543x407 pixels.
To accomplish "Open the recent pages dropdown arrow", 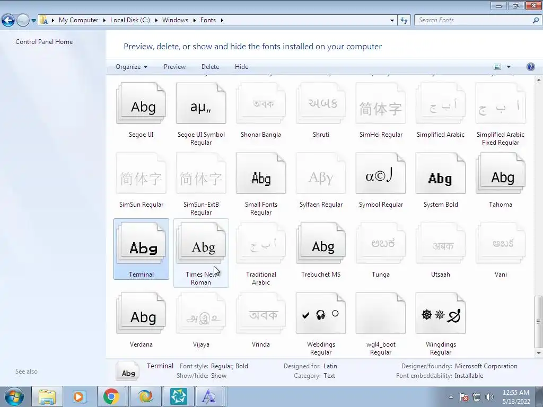I will (x=33, y=21).
